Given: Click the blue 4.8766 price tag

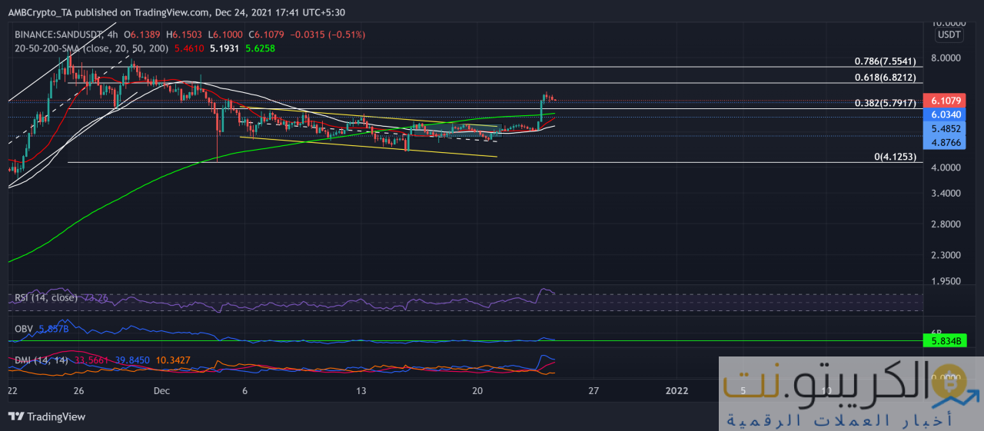Looking at the screenshot, I should click(943, 142).
